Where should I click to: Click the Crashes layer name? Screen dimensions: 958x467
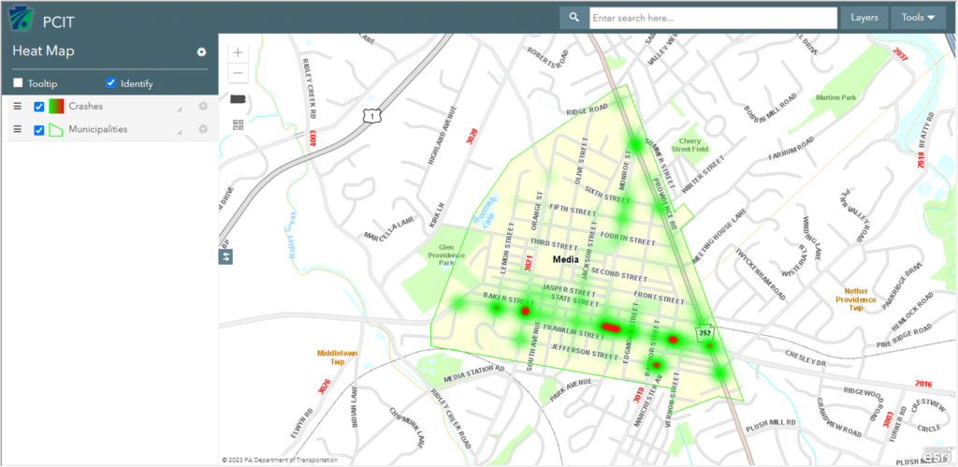85,107
